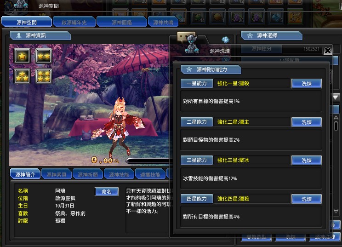Open the 源神技能 sub-tab
Image resolution: width=342 pixels, height=247 pixels.
(119, 174)
